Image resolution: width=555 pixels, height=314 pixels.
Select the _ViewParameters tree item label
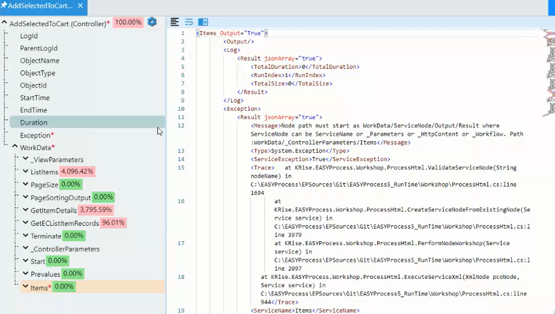57,160
